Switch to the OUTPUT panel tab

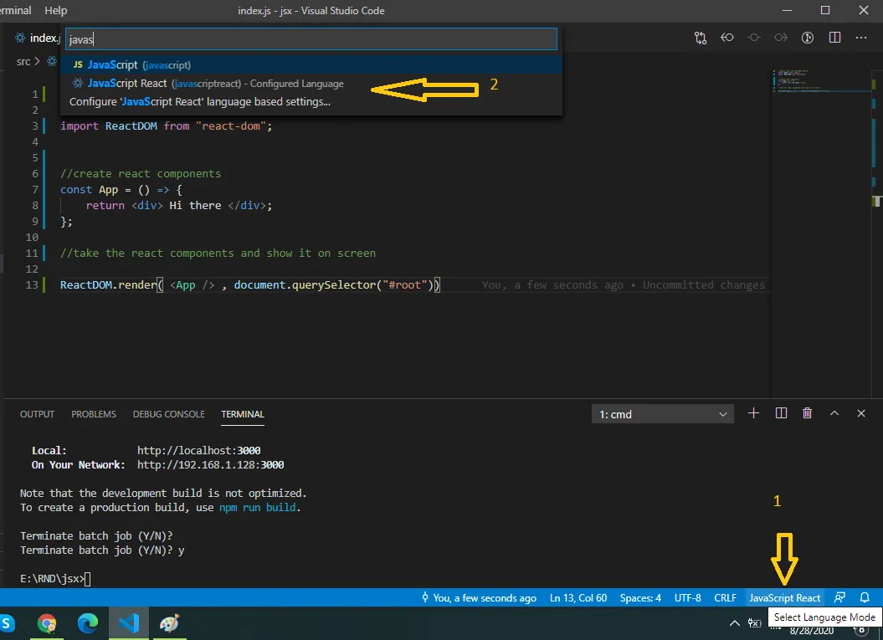37,414
